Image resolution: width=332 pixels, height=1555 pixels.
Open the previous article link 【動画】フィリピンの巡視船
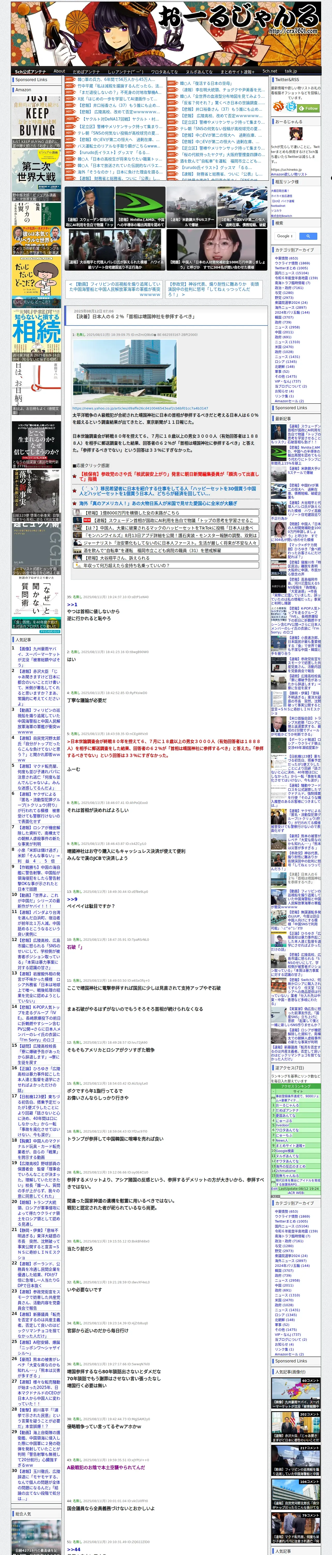click(115, 289)
